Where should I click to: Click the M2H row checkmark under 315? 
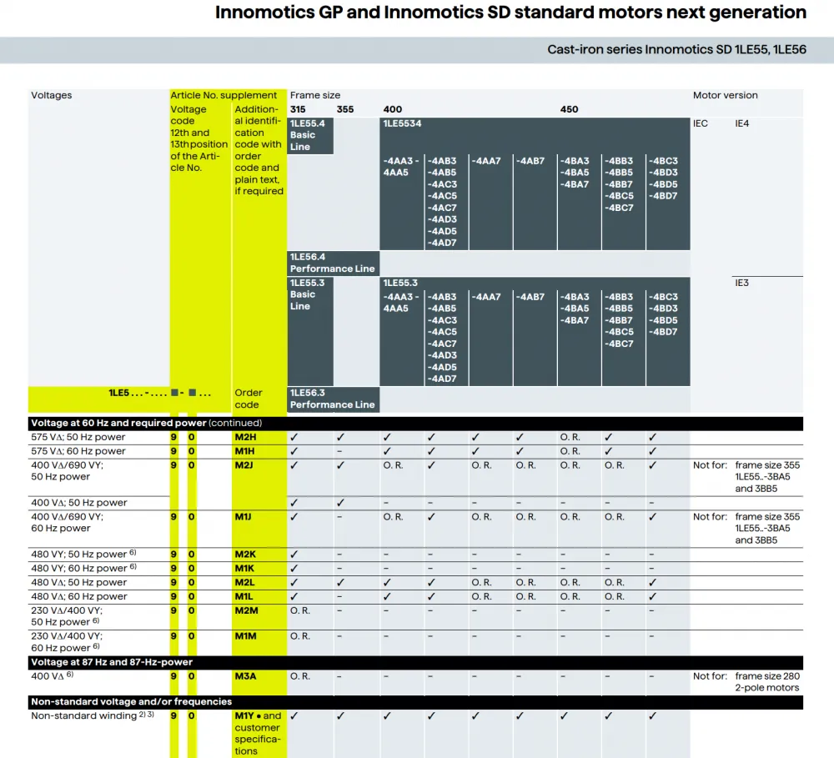[x=294, y=437]
